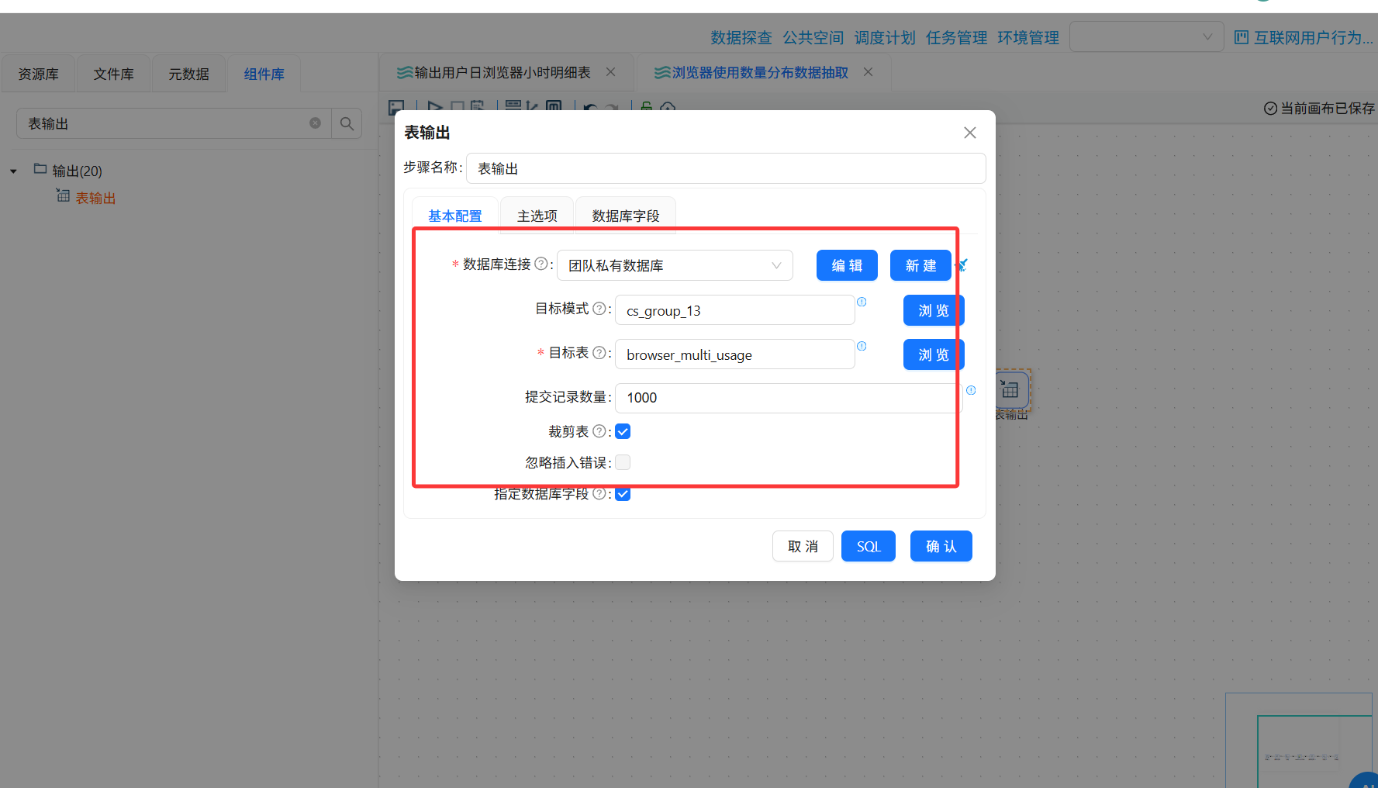
Task: Click the 编辑 button
Action: point(847,265)
